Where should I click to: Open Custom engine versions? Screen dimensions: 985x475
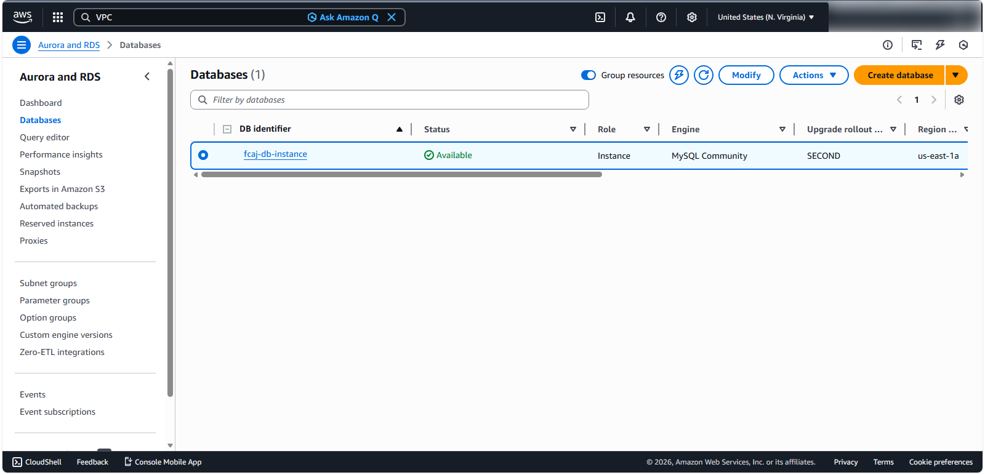coord(66,335)
